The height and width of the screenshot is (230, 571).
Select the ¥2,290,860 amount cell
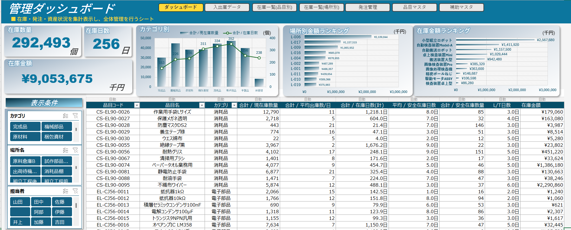[x=542, y=185]
